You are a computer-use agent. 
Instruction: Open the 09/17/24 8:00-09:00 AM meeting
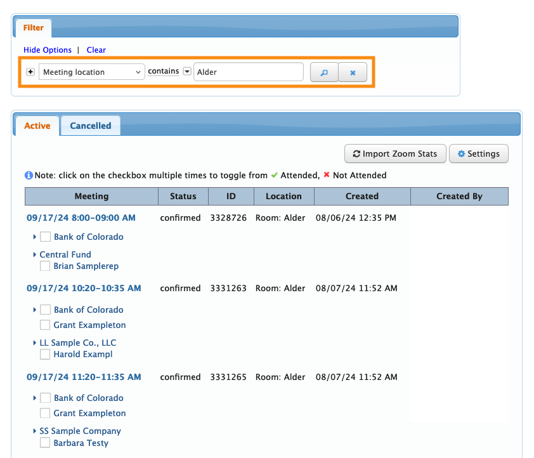(81, 218)
